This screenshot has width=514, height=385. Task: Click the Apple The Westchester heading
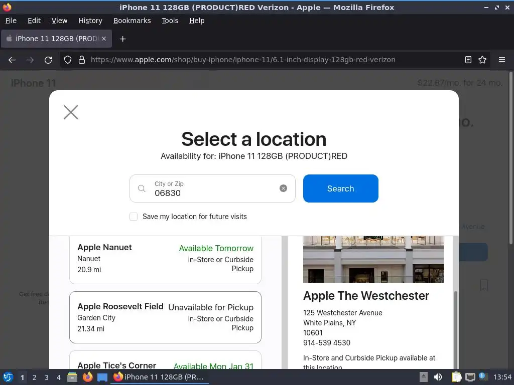pyautogui.click(x=366, y=296)
